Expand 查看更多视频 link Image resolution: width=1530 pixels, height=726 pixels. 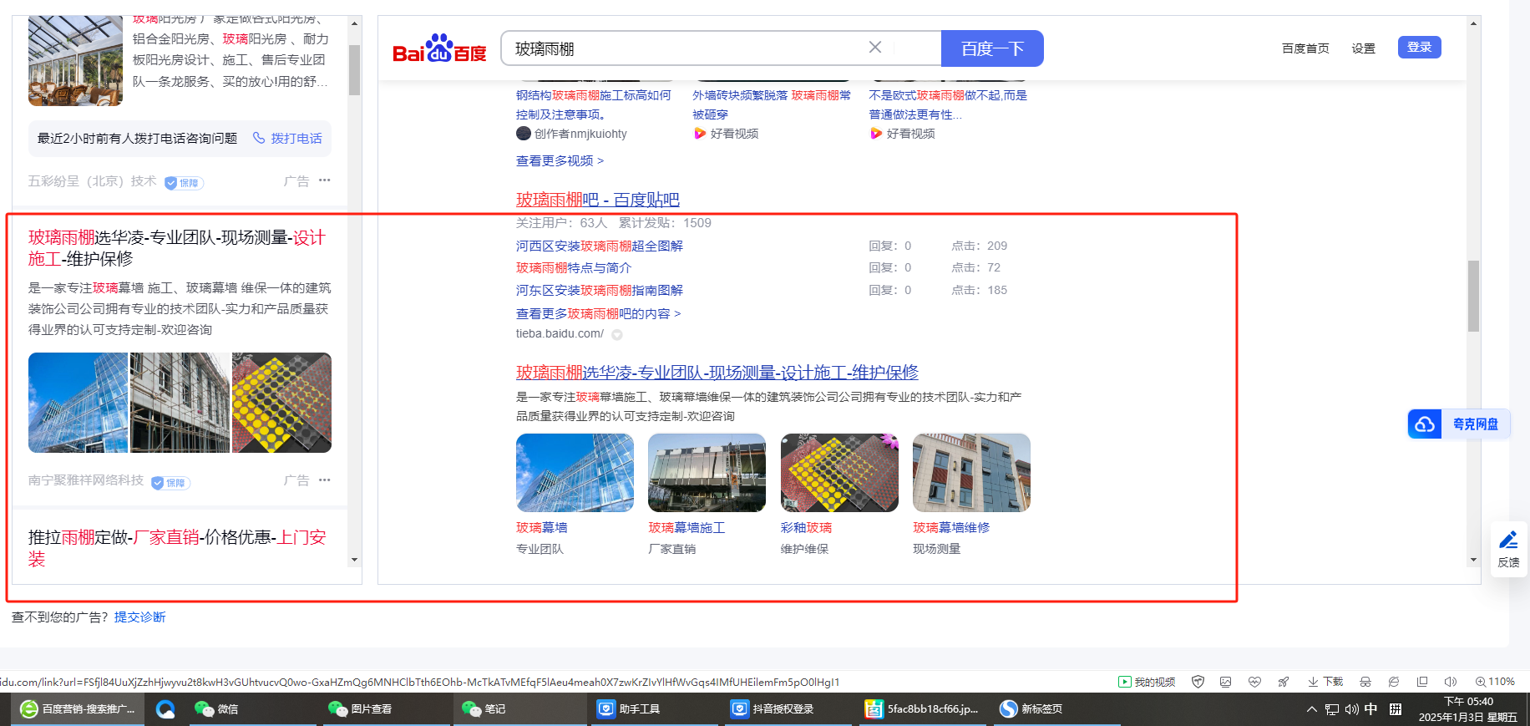(x=560, y=160)
